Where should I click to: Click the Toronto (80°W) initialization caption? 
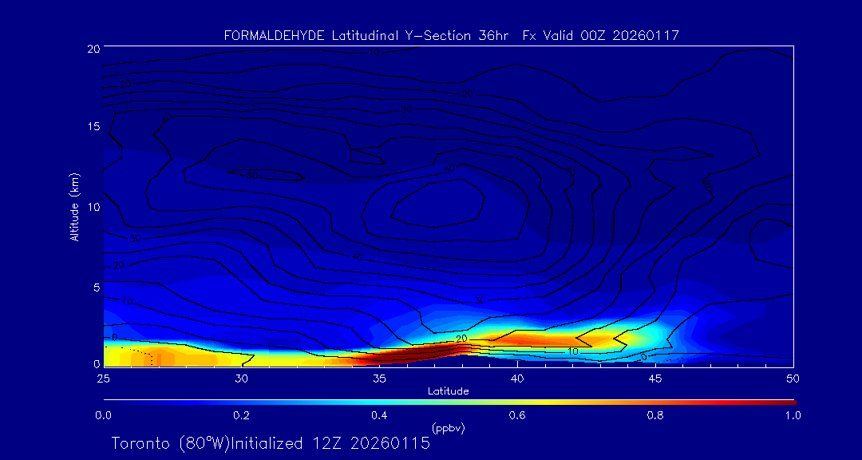(271, 443)
